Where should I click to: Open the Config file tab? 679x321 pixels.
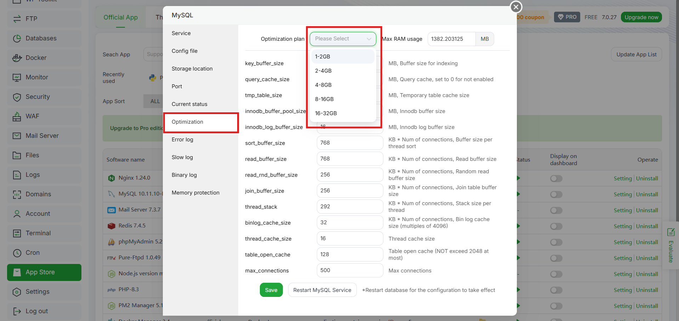tap(200, 51)
